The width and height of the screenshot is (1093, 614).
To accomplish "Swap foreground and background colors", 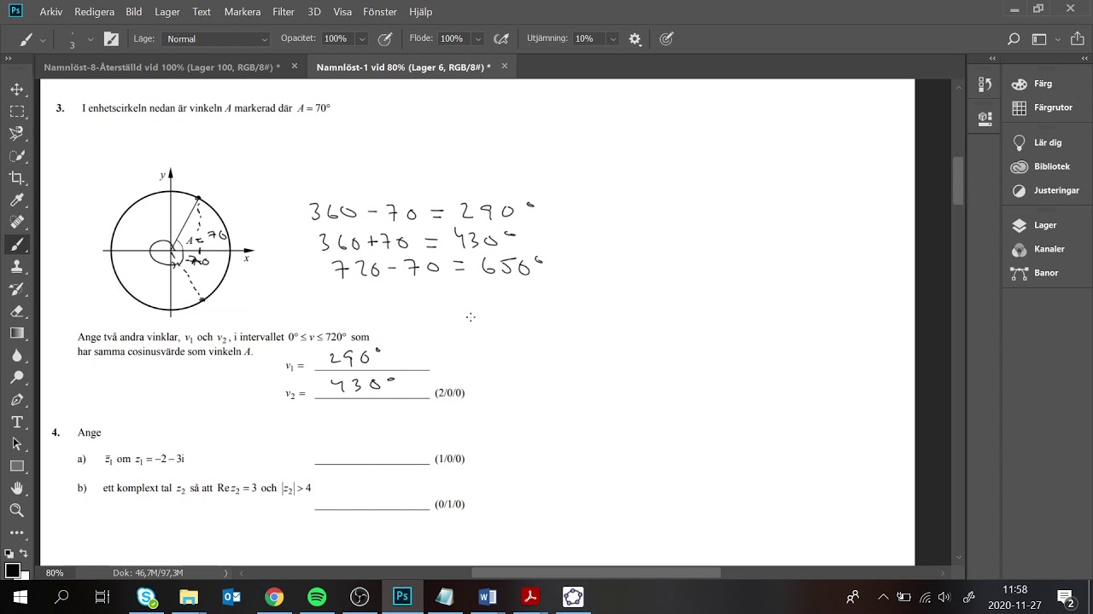I will point(22,553).
